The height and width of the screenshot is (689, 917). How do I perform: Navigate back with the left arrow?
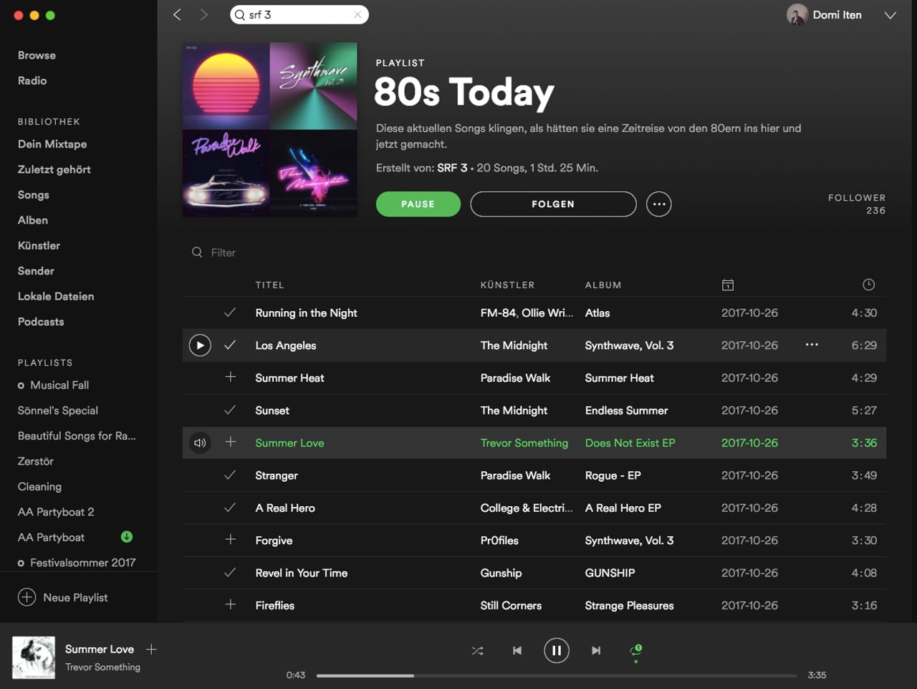click(178, 15)
